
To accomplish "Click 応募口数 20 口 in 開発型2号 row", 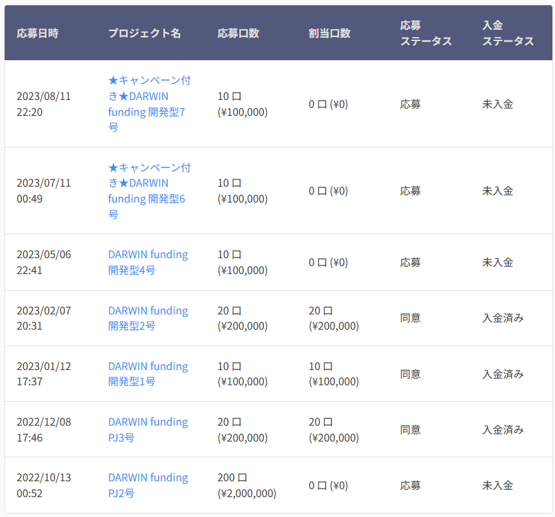I will tap(243, 318).
